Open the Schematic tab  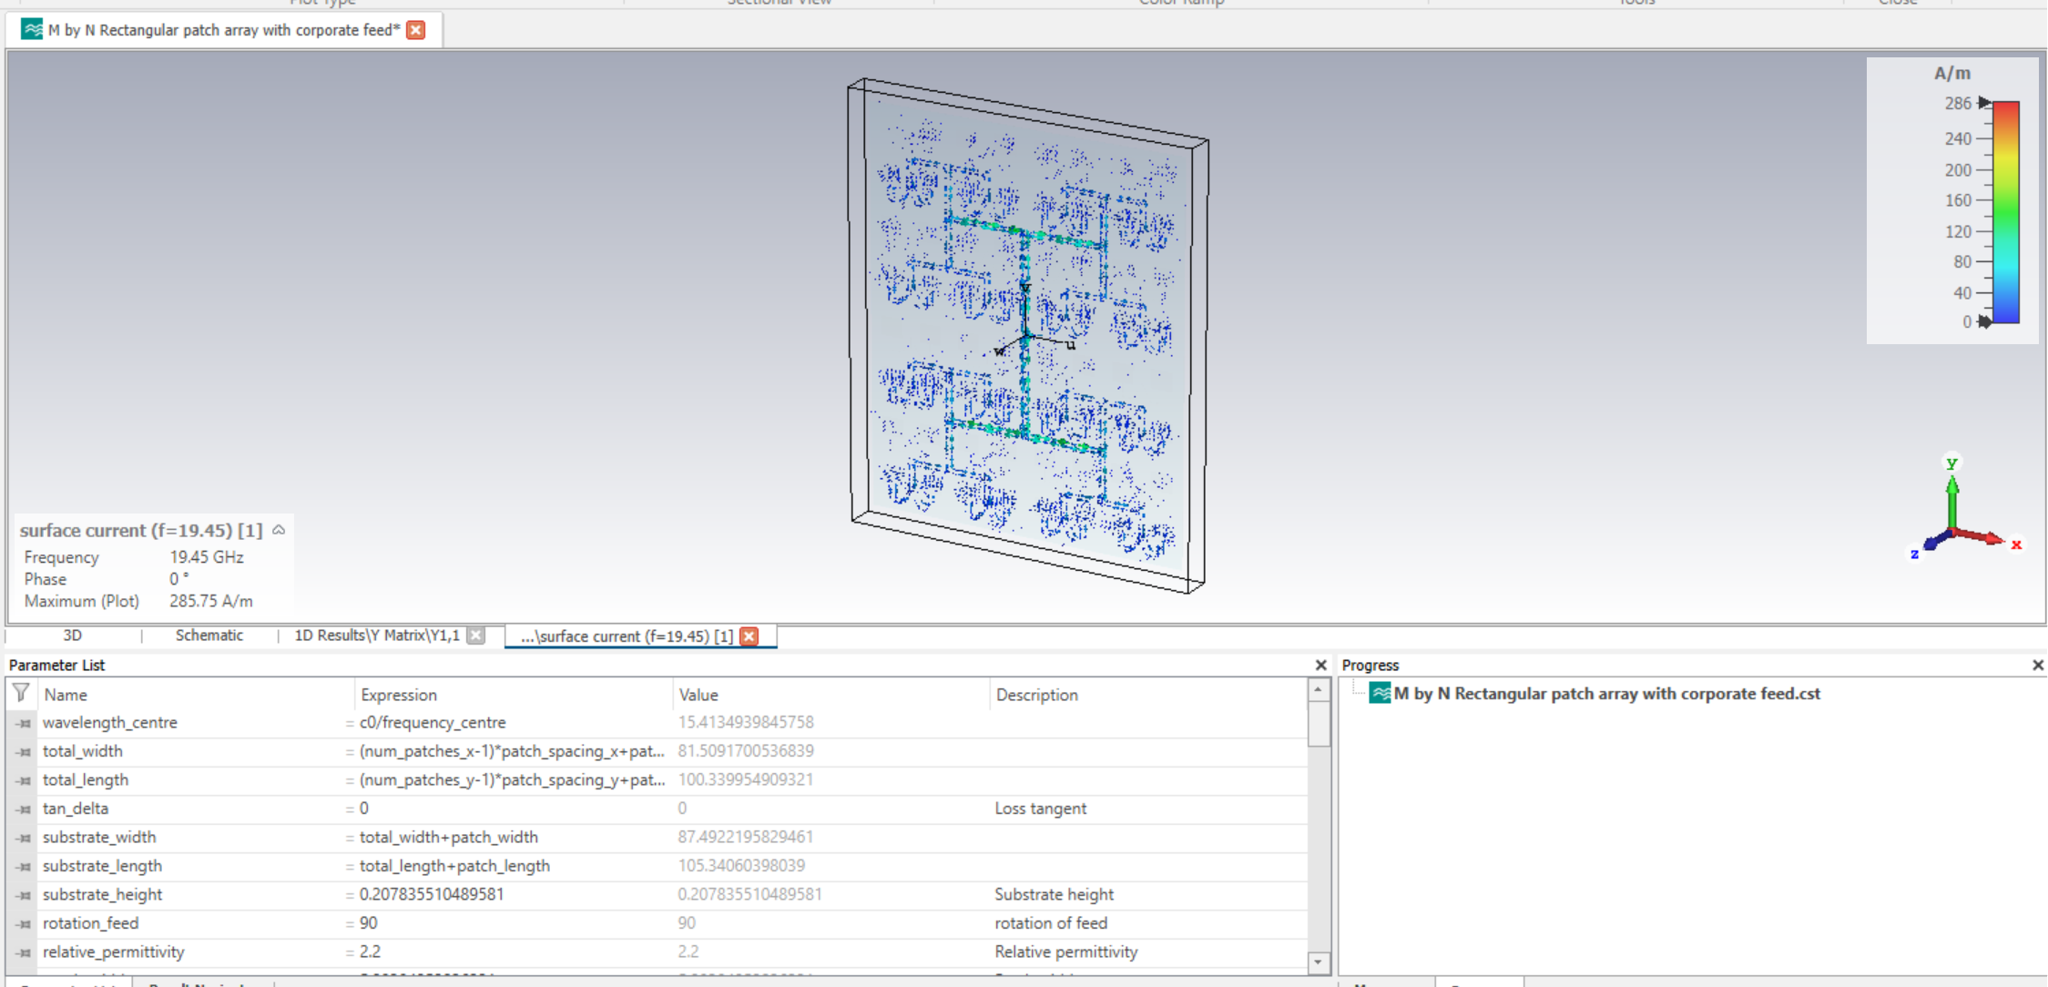point(209,636)
